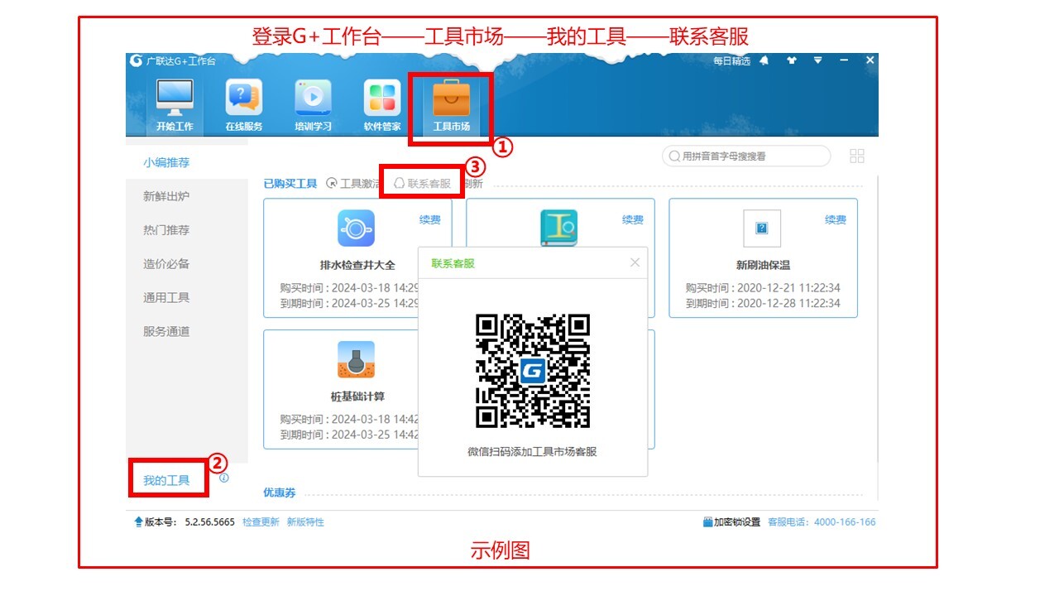
Task: Toggle grid view icon beside search
Action: 857,156
